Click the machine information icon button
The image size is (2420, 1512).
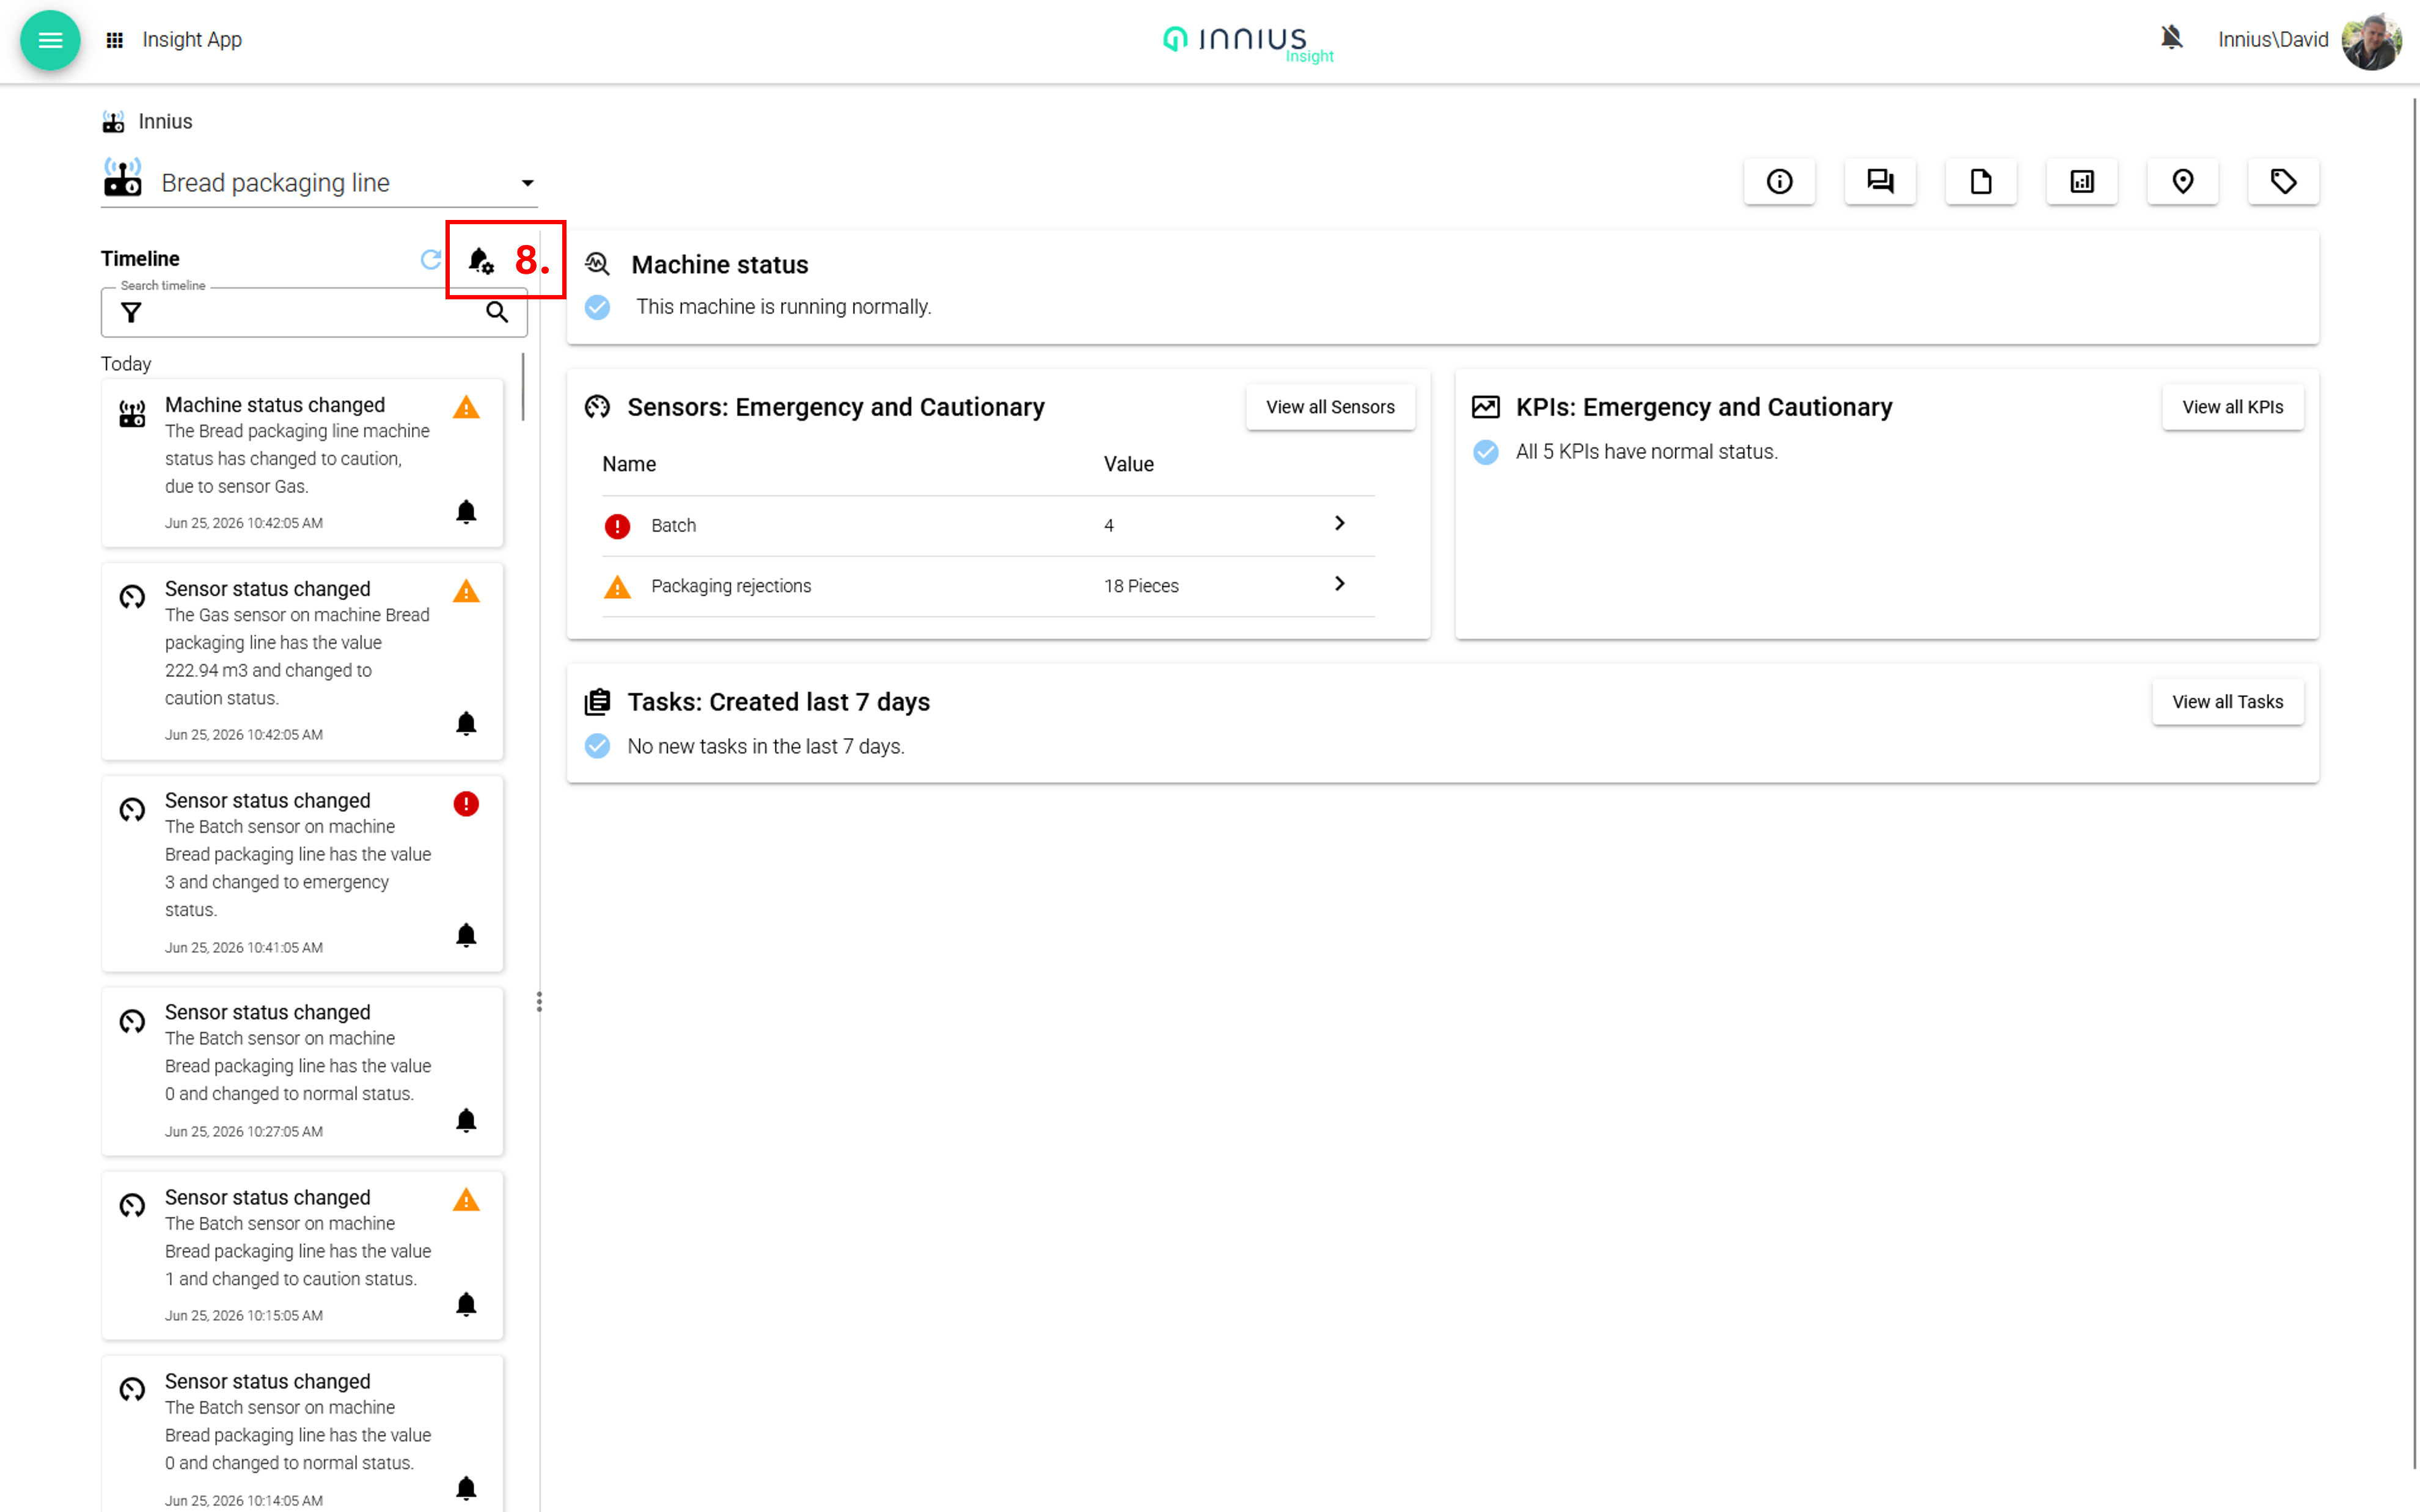[x=1779, y=181]
